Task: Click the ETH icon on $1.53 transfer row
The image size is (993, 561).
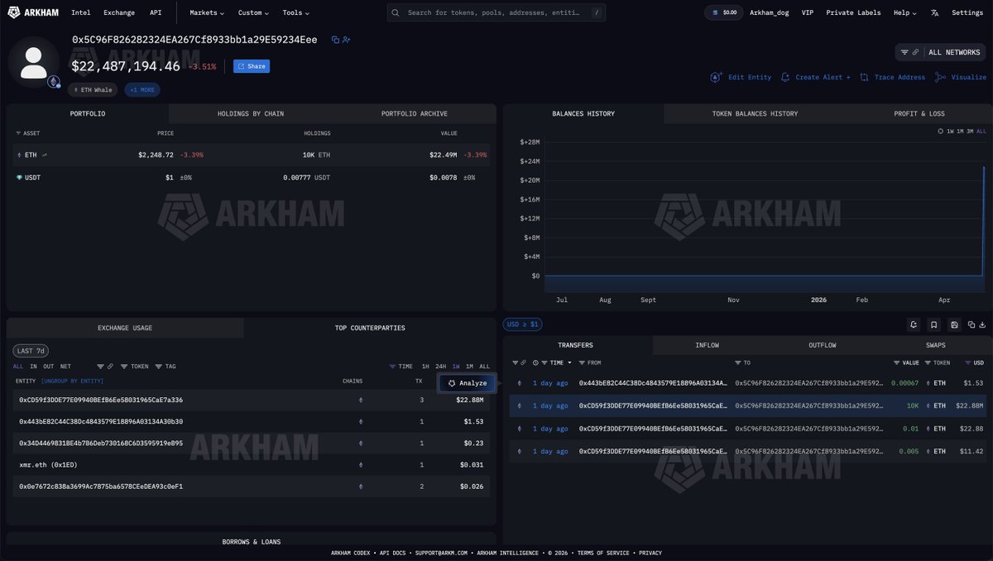Action: (927, 383)
